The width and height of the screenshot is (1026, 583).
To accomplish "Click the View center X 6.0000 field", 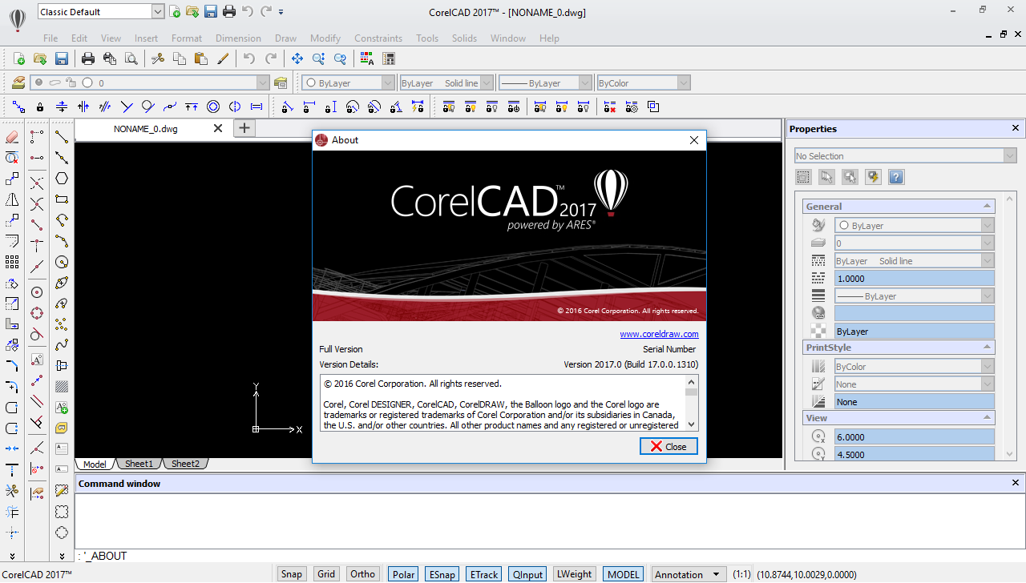I will pyautogui.click(x=915, y=437).
